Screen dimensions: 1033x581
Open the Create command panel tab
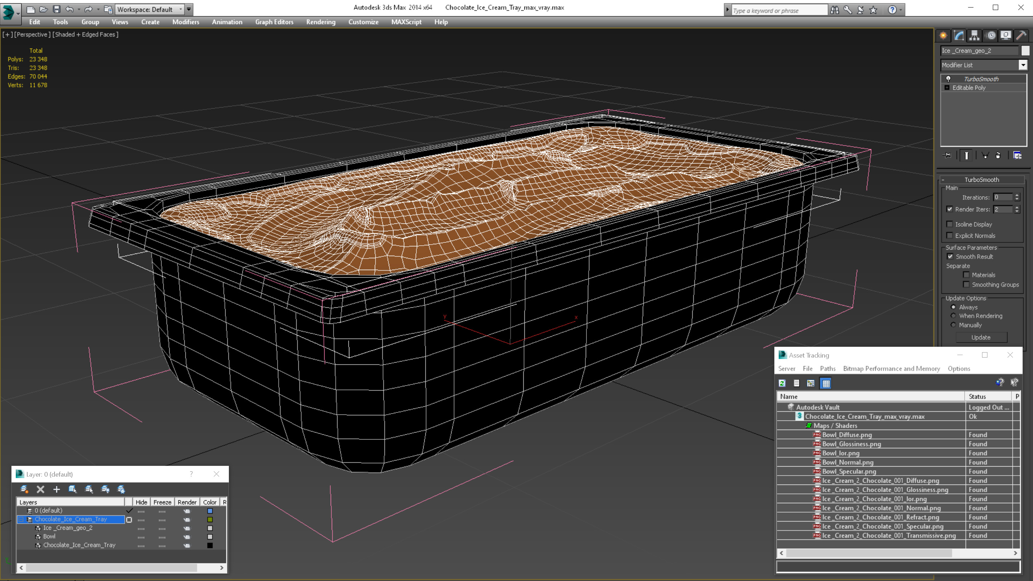point(943,36)
